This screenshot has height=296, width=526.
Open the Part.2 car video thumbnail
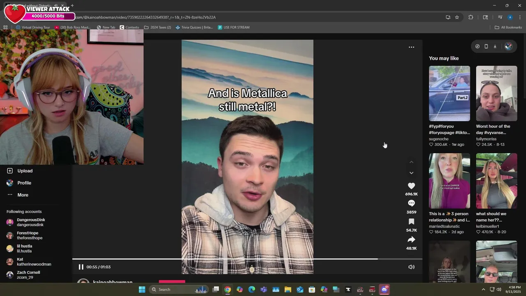point(450,93)
